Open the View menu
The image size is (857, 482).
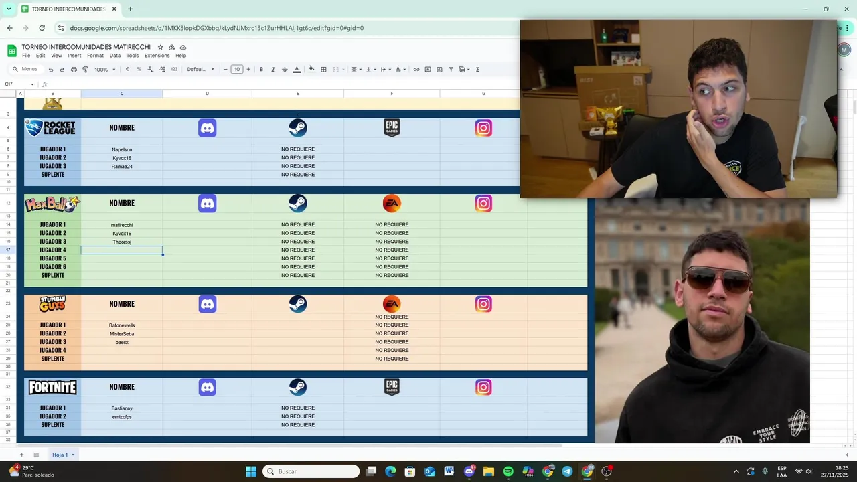click(x=56, y=56)
